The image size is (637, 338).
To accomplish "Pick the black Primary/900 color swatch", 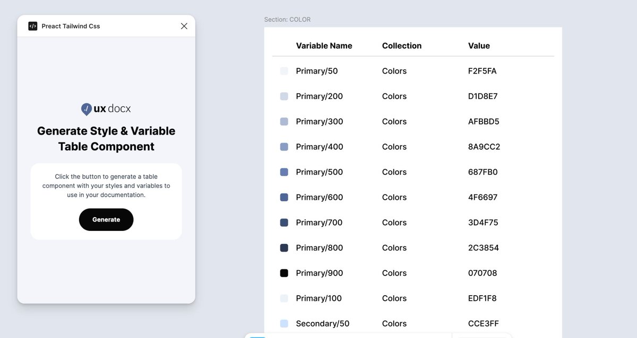I will [284, 273].
